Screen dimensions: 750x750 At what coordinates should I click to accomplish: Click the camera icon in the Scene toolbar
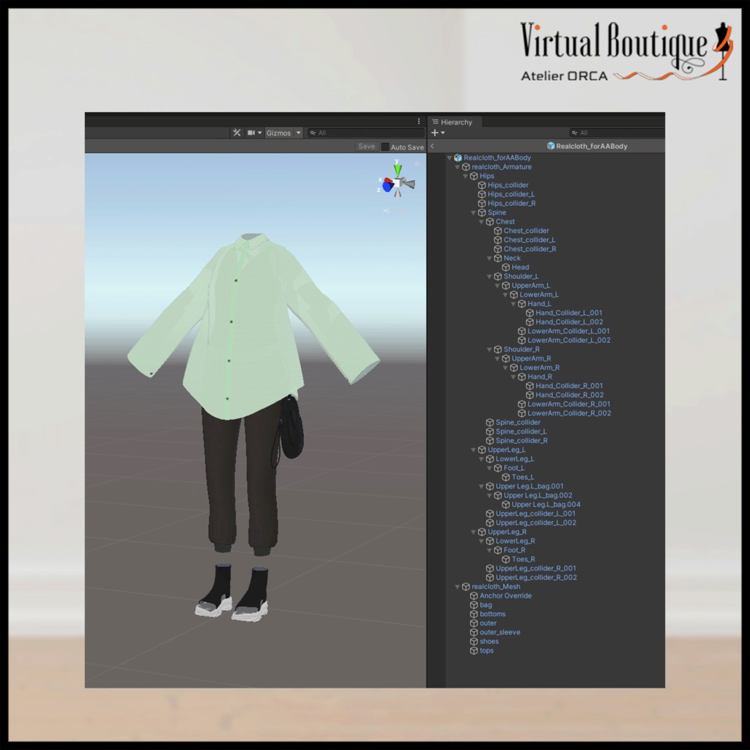(x=252, y=133)
